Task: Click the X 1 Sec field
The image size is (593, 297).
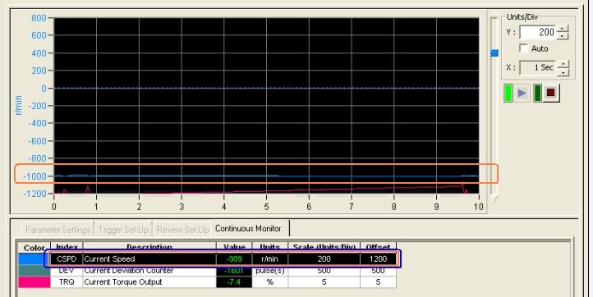Action: coord(539,67)
